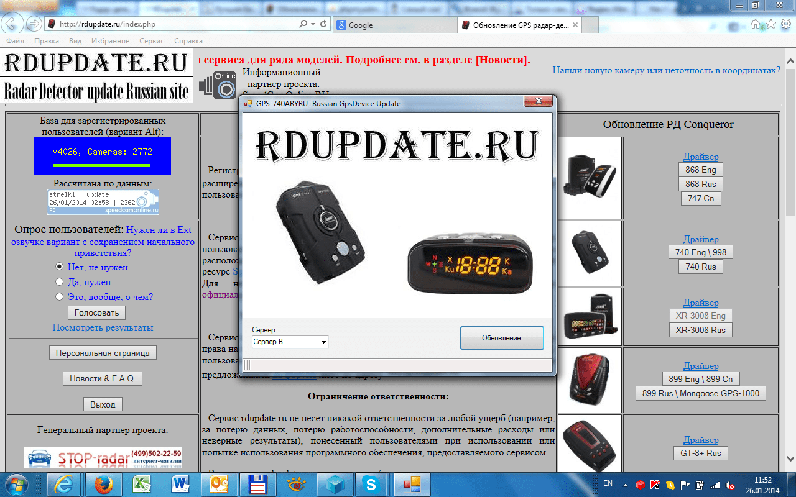Viewport: 796px width, 497px height.
Task: Click the red 899 detector thumbnail
Action: (x=590, y=380)
